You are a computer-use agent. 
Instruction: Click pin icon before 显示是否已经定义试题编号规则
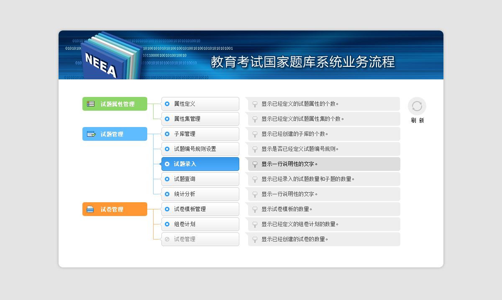pos(255,150)
